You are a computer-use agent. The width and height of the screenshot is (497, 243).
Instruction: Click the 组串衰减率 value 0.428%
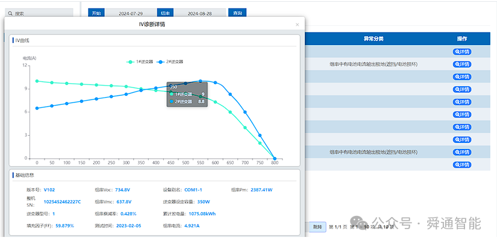pos(128,213)
